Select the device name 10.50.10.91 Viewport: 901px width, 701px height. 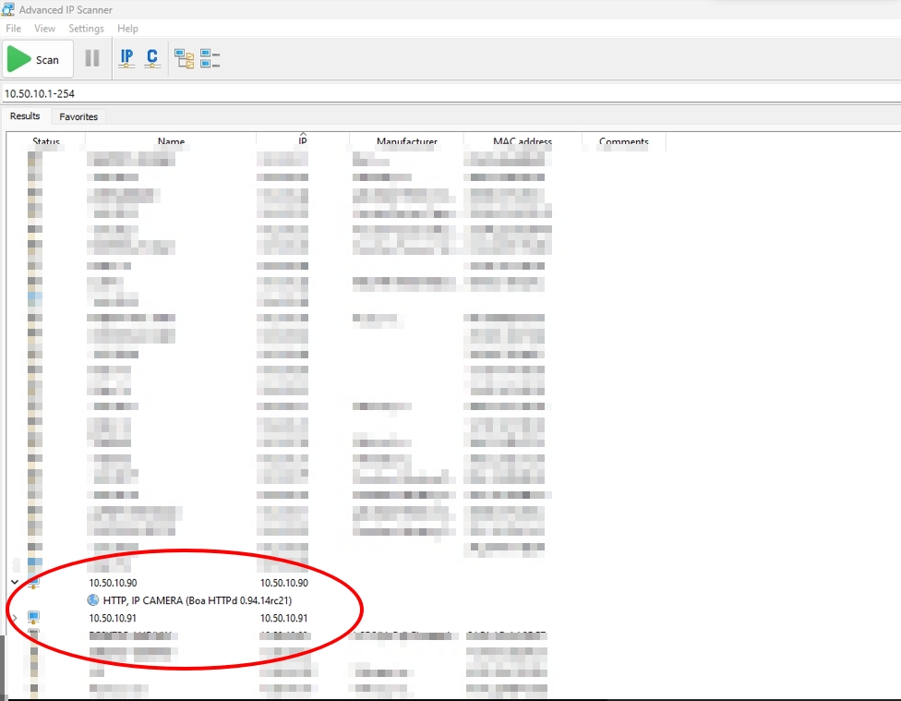tap(113, 618)
